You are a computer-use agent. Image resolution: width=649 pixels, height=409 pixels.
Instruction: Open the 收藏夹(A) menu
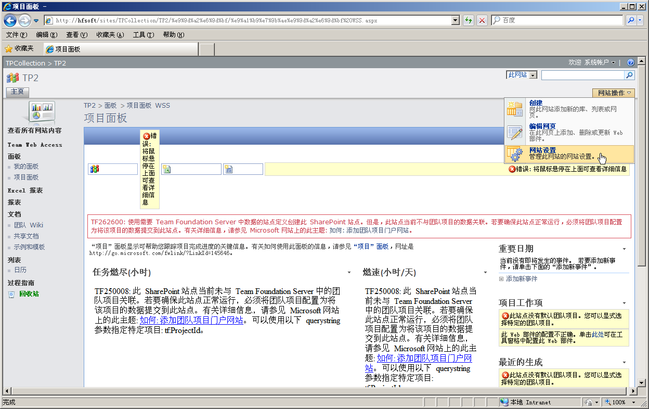click(110, 35)
